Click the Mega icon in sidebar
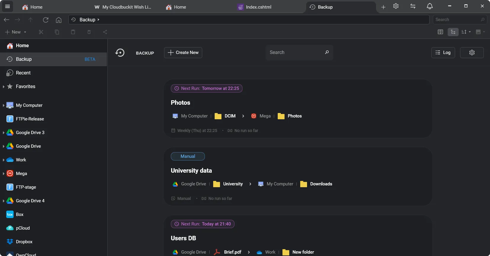This screenshot has width=490, height=256. pyautogui.click(x=10, y=174)
